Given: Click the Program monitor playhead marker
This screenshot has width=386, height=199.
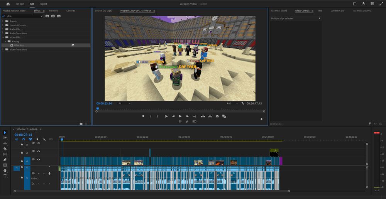Looking at the screenshot, I should pos(98,108).
